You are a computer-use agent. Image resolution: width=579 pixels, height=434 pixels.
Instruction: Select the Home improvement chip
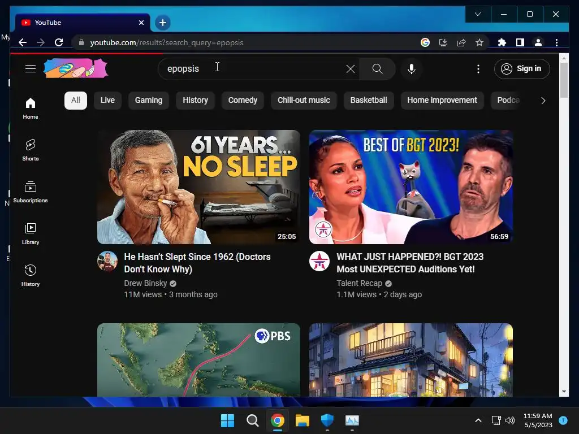442,101
